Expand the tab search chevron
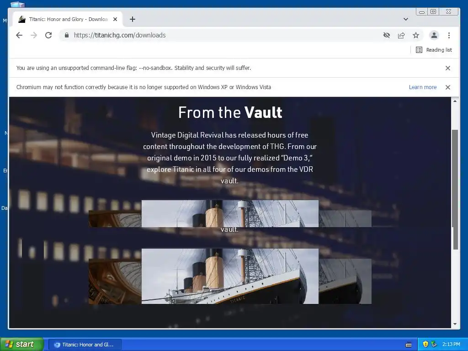Viewport: 468px width, 351px height. click(x=406, y=19)
